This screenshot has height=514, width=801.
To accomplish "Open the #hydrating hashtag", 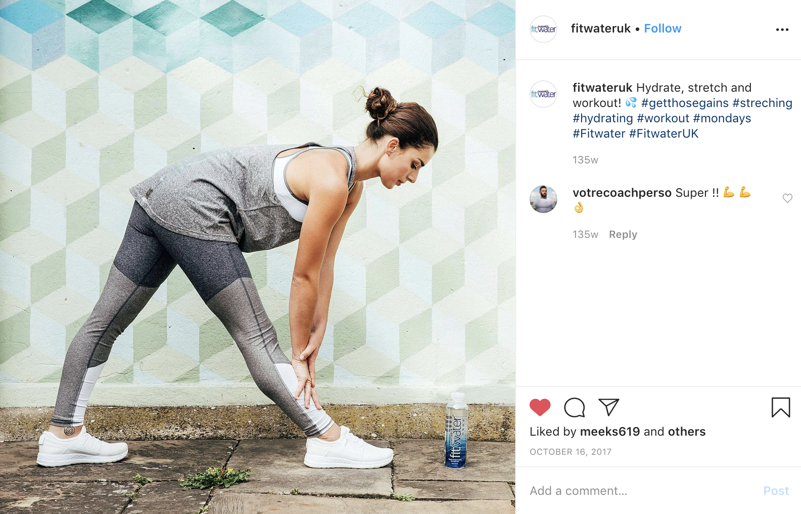I will (x=603, y=118).
